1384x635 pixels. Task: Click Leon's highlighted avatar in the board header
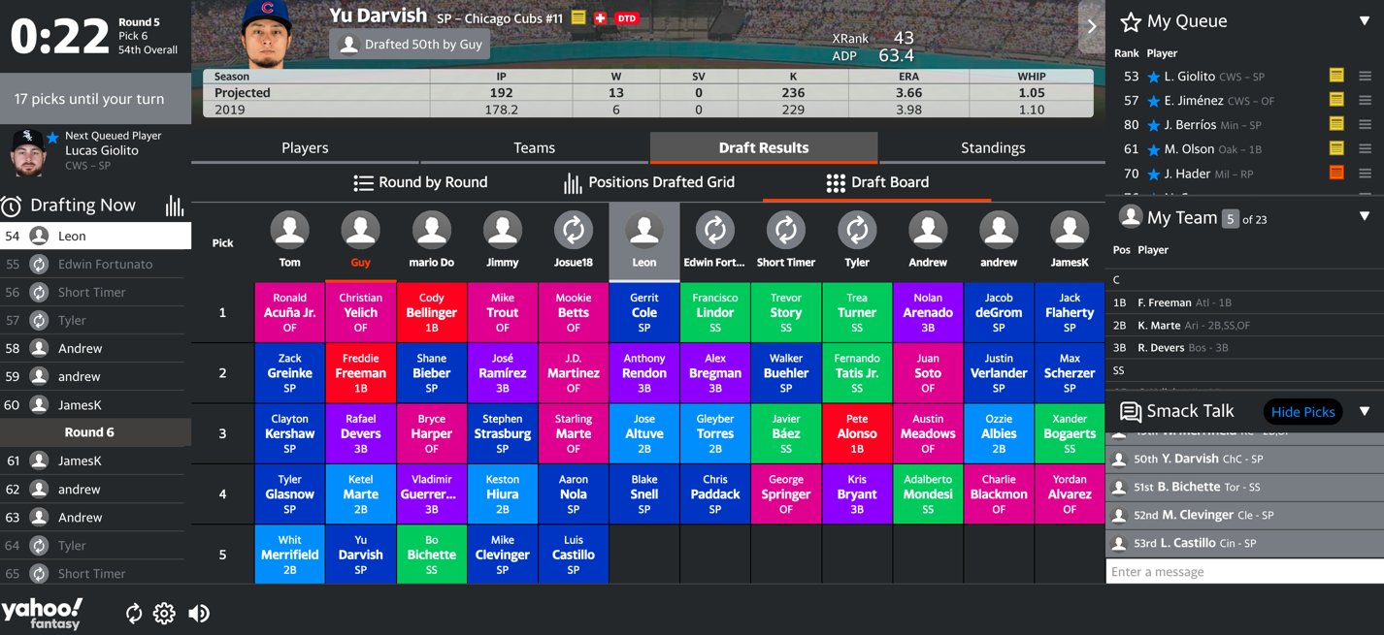(x=644, y=231)
